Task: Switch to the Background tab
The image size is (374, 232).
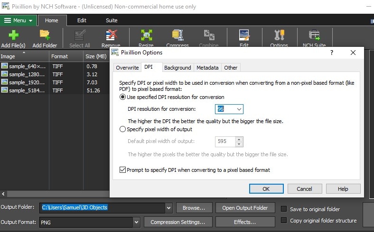Action: (x=178, y=68)
